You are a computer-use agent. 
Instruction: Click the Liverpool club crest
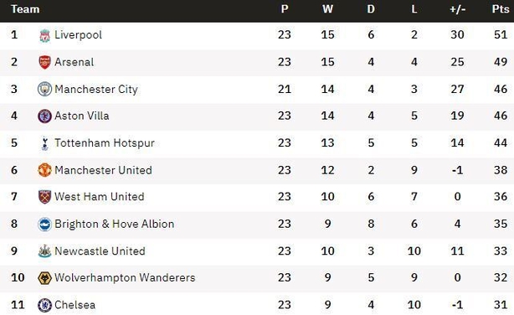44,35
